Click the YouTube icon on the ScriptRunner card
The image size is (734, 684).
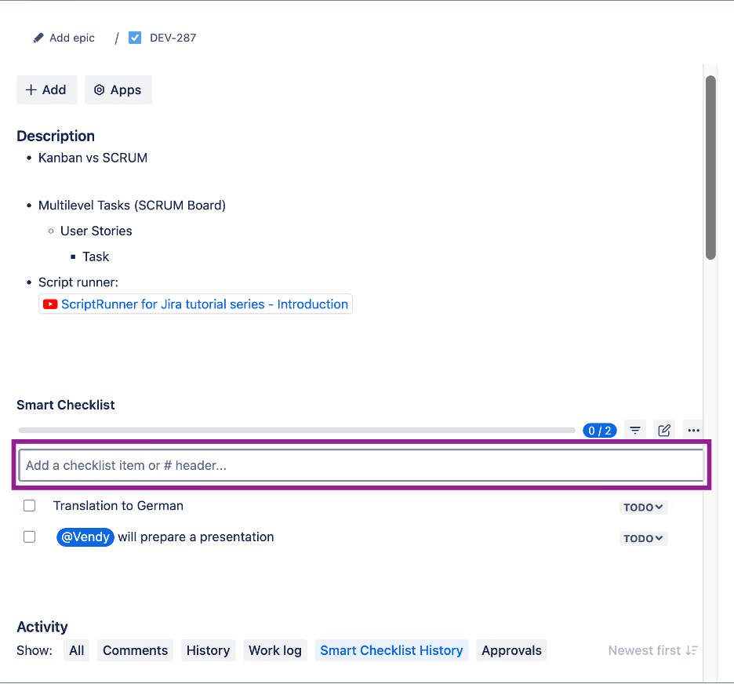pos(50,304)
